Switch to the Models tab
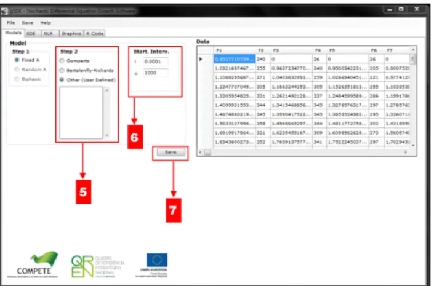The height and width of the screenshot is (286, 434). pyautogui.click(x=13, y=33)
